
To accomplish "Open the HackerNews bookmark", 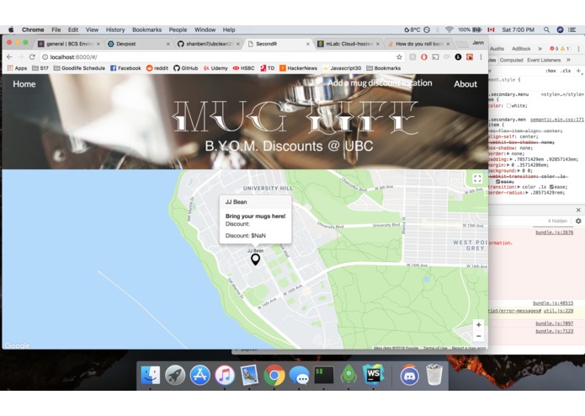I will click(299, 68).
